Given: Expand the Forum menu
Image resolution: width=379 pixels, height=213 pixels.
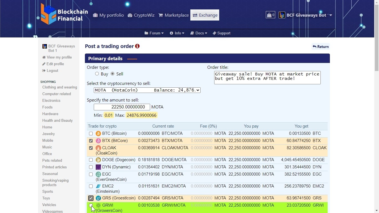Looking at the screenshot, I should 154,33.
